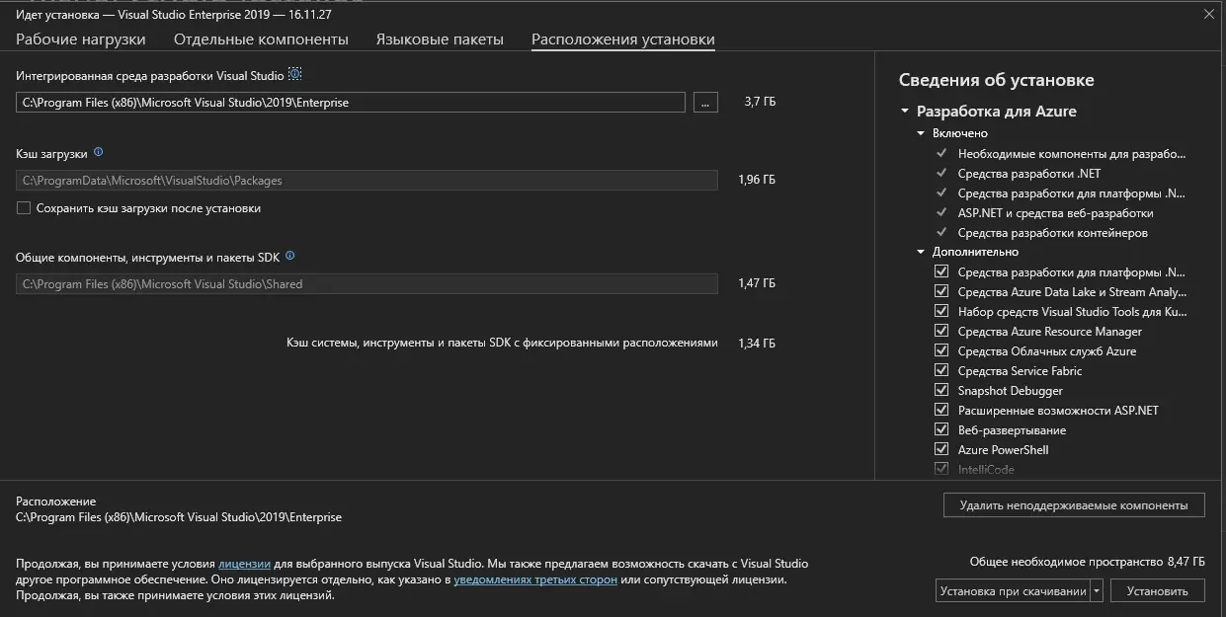Open info tooltip for Visual Studio IDE path

pyautogui.click(x=294, y=73)
